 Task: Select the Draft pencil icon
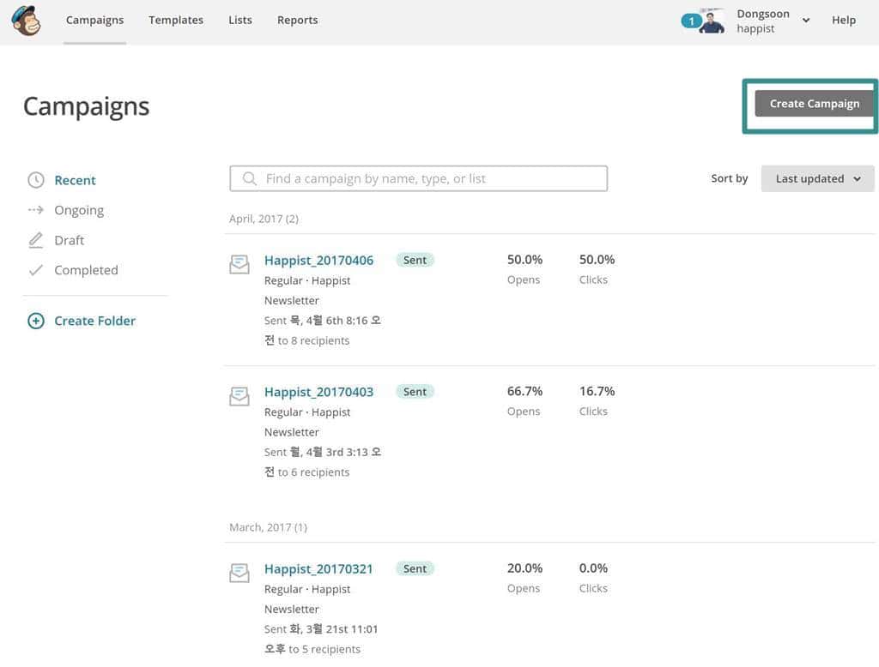point(35,239)
